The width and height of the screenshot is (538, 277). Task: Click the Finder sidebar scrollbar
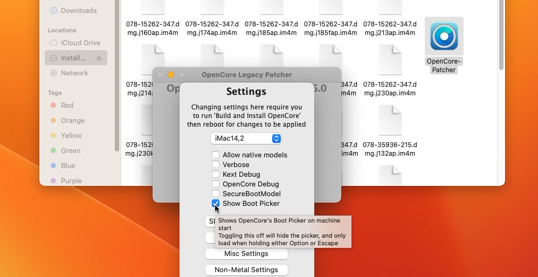[x=117, y=75]
